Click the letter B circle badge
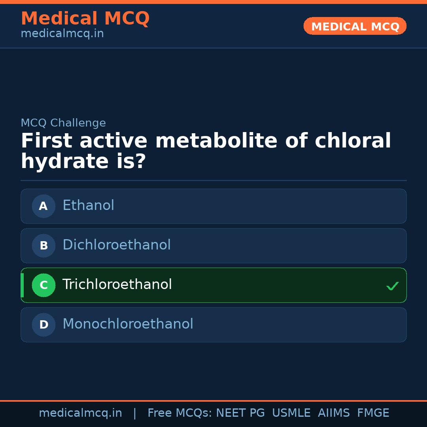The image size is (427, 427). (43, 246)
